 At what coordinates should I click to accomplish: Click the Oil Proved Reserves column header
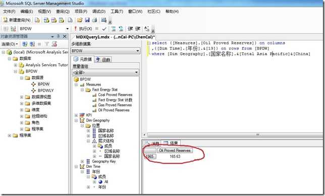pyautogui.click(x=175, y=151)
